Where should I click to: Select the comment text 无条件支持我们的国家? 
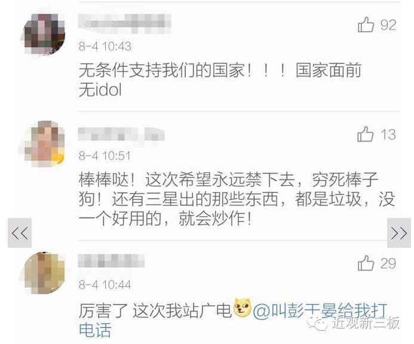point(161,70)
